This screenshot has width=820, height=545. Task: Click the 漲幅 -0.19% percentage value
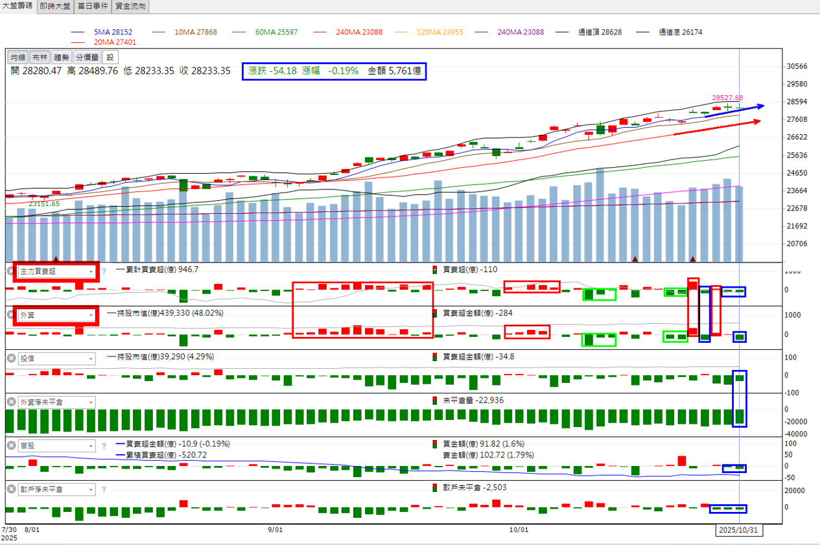click(x=331, y=71)
